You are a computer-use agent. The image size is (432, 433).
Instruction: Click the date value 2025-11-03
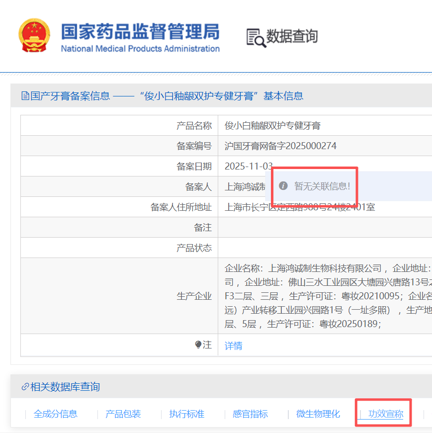[249, 166]
